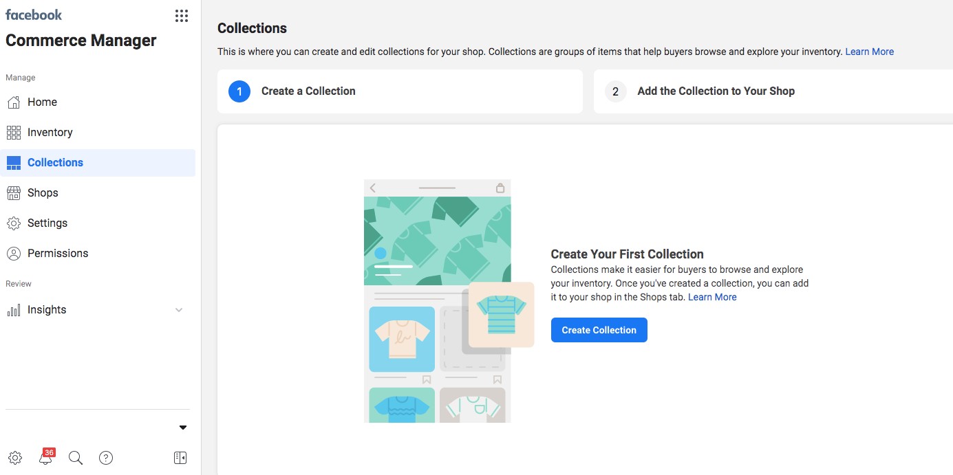This screenshot has height=475, width=953.
Task: Click the facebook logo
Action: [34, 14]
